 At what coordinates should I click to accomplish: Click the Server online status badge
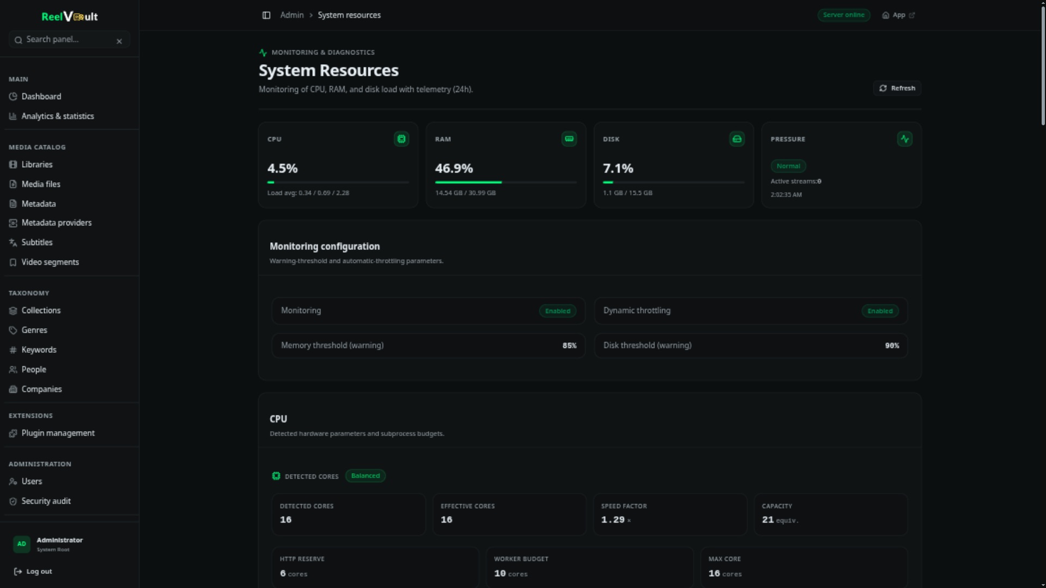(x=844, y=15)
